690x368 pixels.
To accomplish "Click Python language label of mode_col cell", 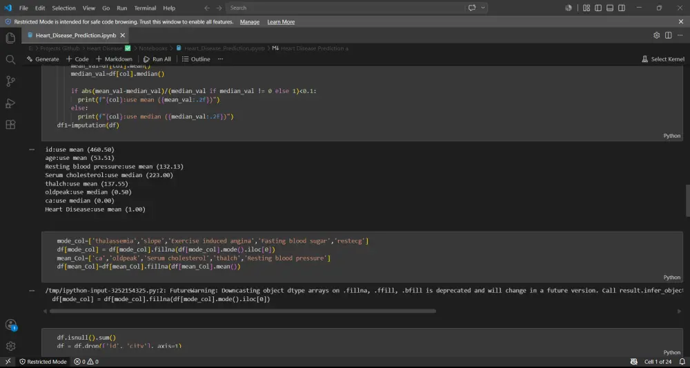I will [x=672, y=277].
